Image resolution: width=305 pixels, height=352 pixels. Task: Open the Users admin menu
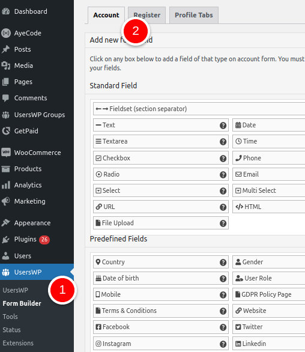coord(37,256)
